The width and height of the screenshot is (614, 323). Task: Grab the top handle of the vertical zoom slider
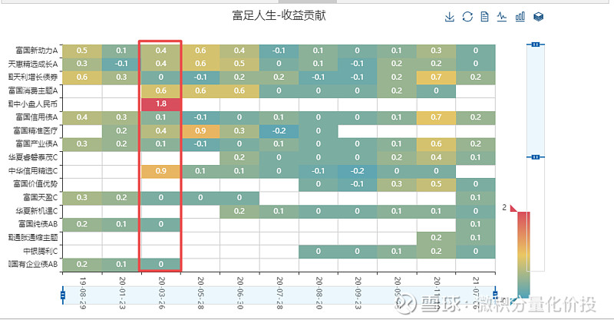pos(535,44)
